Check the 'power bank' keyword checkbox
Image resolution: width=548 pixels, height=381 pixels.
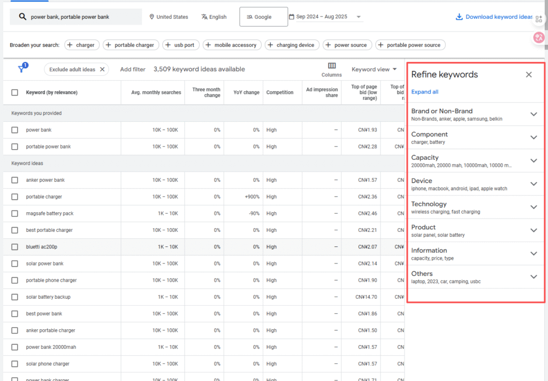(14, 130)
